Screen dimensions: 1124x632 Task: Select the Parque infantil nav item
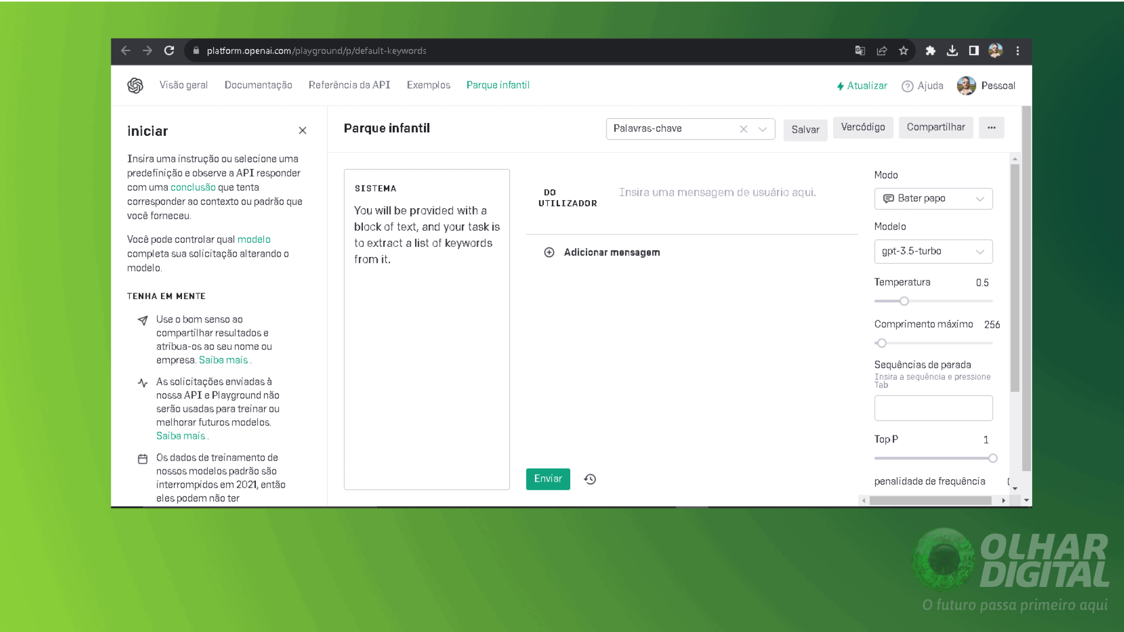[498, 85]
